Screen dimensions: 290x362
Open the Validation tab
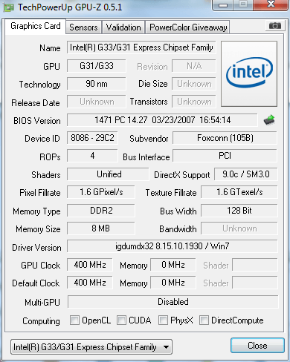(x=123, y=27)
